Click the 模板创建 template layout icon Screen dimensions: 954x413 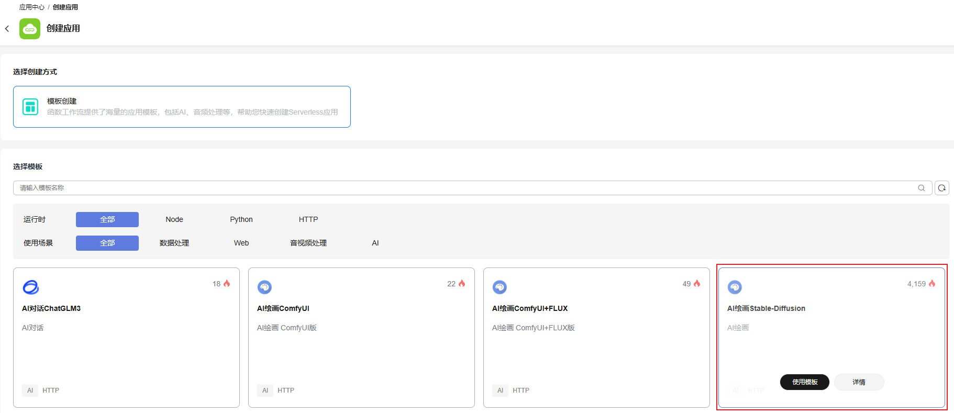tap(30, 107)
